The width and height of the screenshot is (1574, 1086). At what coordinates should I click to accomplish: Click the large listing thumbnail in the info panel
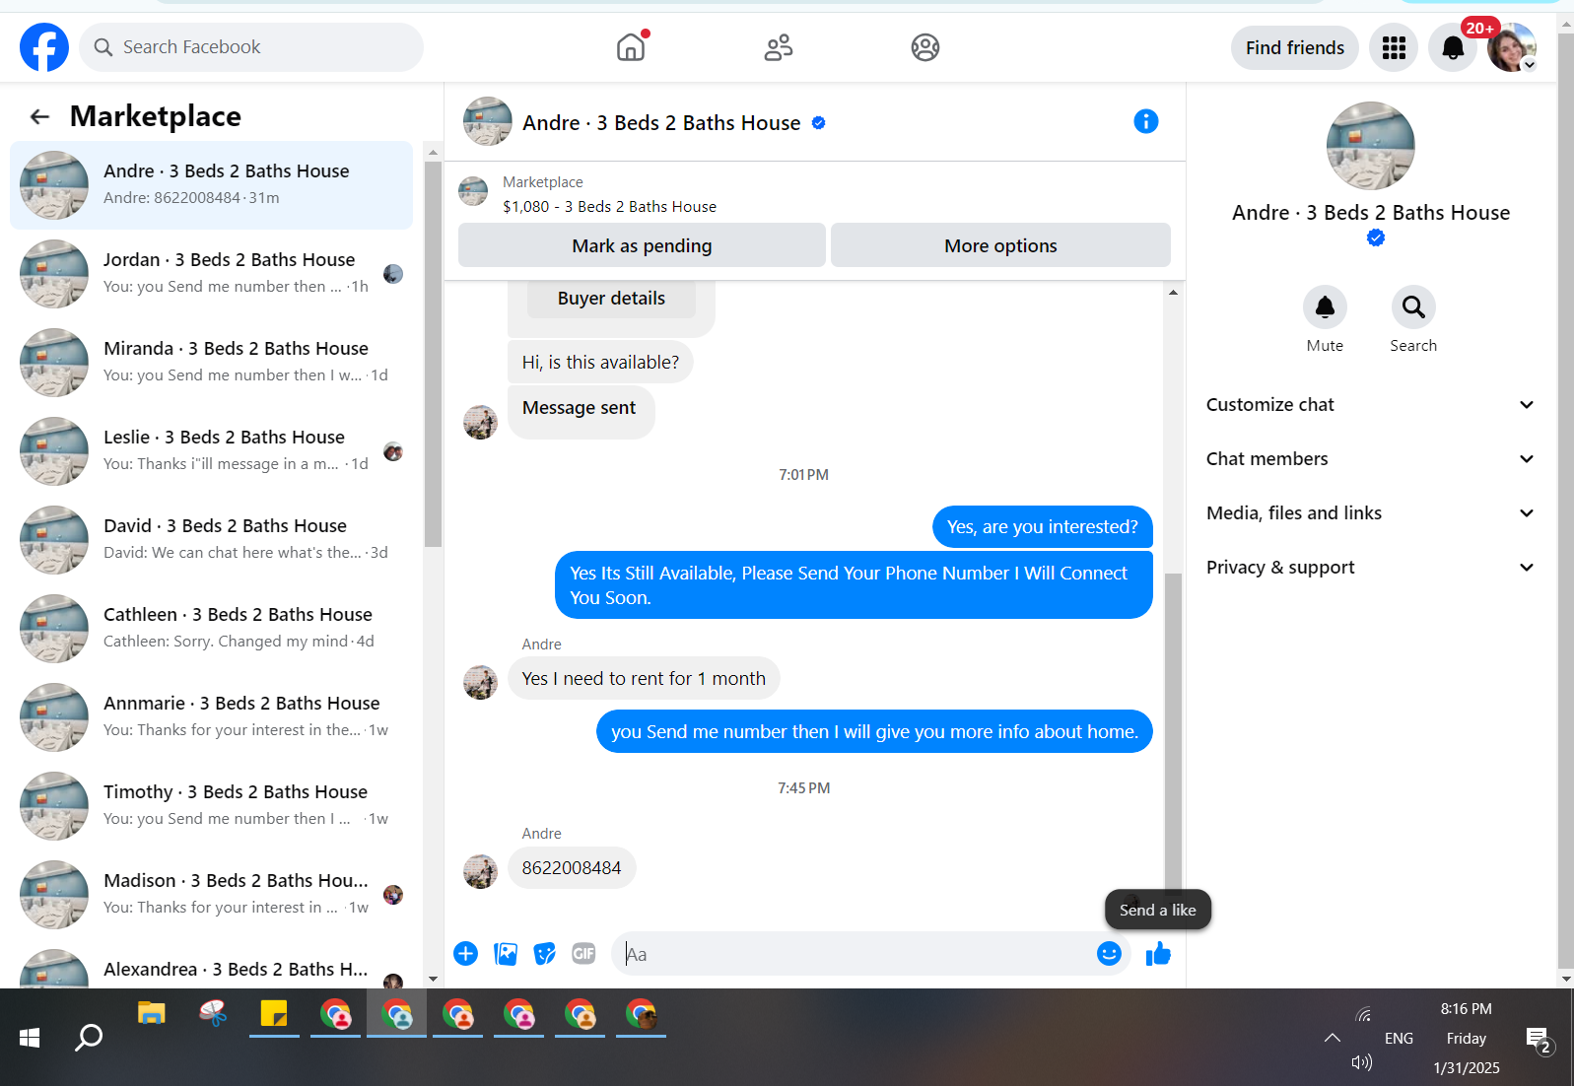(1370, 146)
